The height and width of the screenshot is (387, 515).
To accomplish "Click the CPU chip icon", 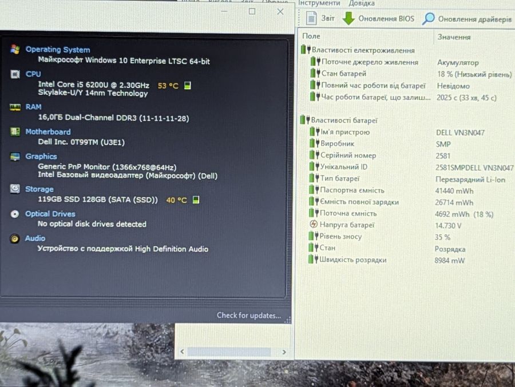I will point(15,74).
